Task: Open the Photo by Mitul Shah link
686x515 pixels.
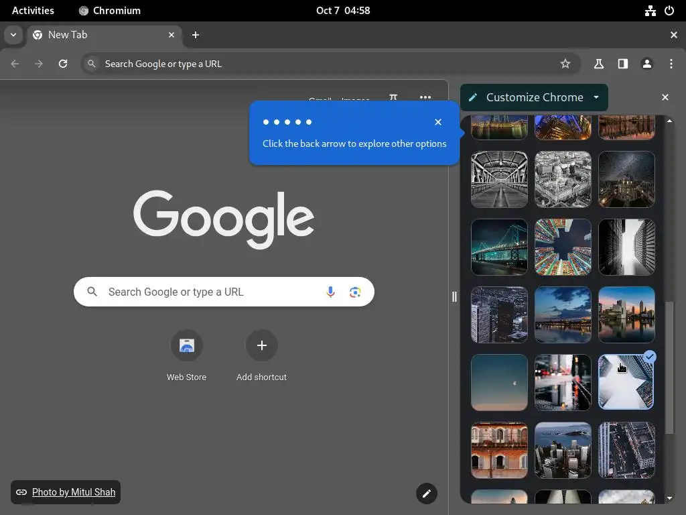Action: pyautogui.click(x=74, y=492)
